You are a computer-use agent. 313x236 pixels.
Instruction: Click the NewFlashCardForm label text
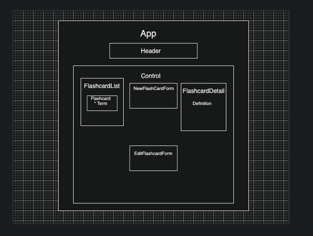pyautogui.click(x=154, y=88)
